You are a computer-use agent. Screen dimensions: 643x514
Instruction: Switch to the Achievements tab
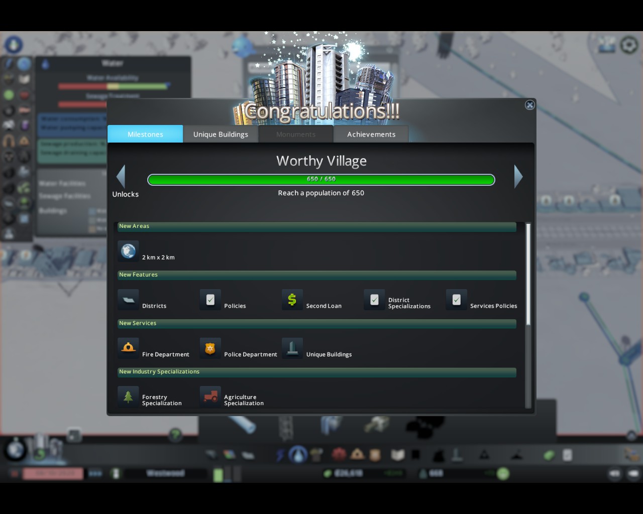pyautogui.click(x=371, y=134)
